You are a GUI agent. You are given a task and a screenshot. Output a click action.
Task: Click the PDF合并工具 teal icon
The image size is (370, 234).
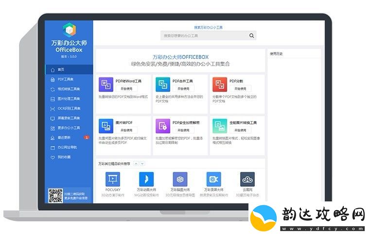tap(163, 84)
